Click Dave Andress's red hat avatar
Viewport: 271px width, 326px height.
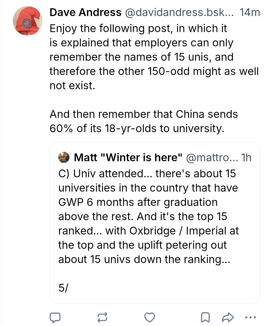28,21
